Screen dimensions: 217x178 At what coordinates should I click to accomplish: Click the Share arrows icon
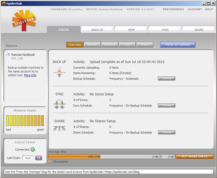pyautogui.click(x=60, y=129)
